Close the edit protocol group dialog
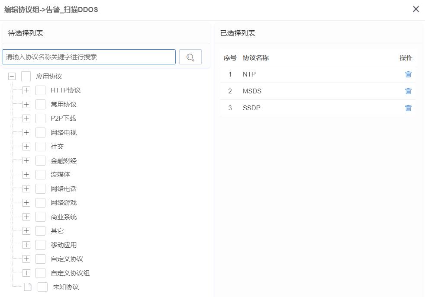Viewport: 425px width, 297px height. click(416, 9)
